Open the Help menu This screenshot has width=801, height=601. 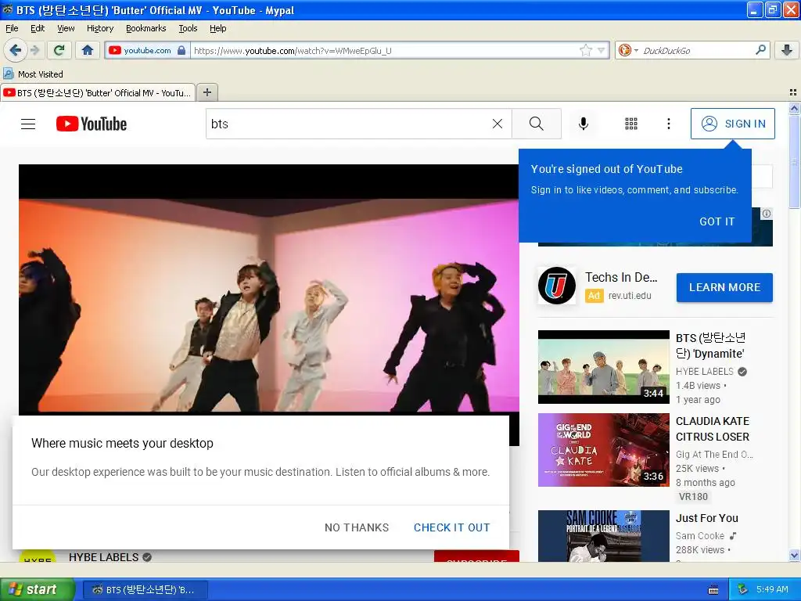[218, 28]
